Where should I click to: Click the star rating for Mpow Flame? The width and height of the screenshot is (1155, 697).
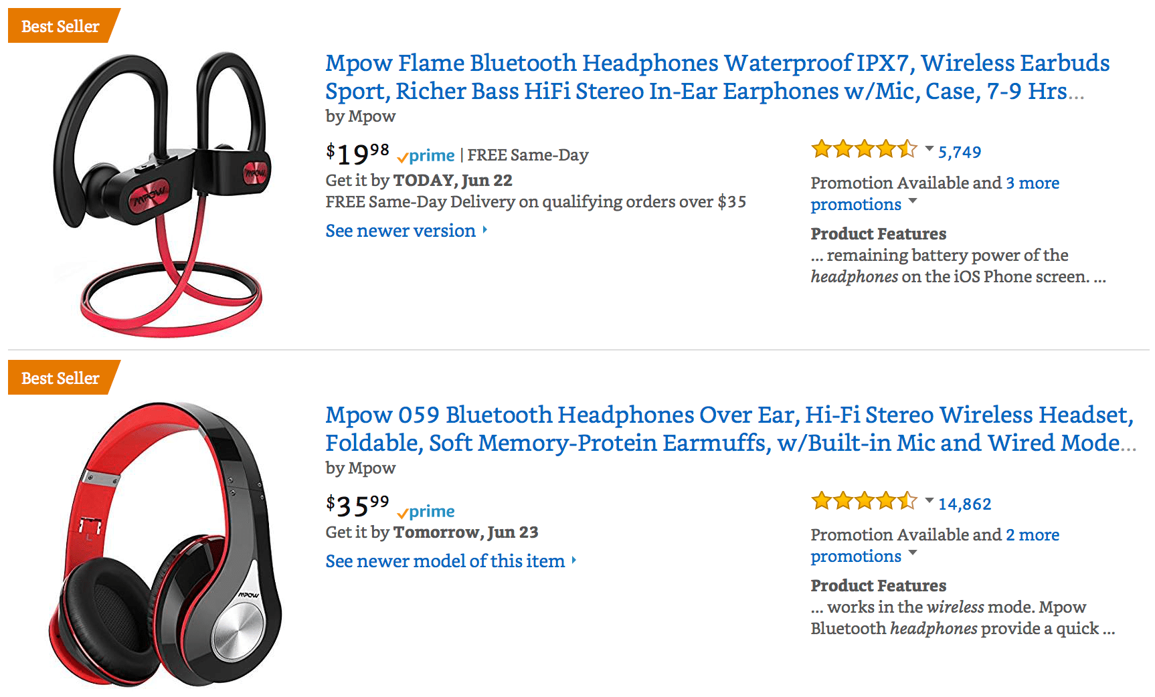click(x=864, y=149)
